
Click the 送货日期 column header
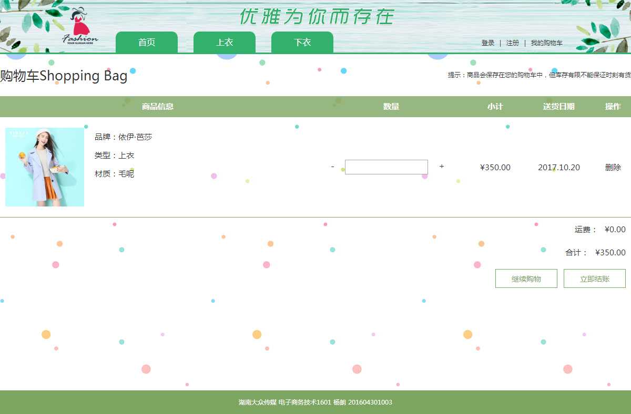558,107
